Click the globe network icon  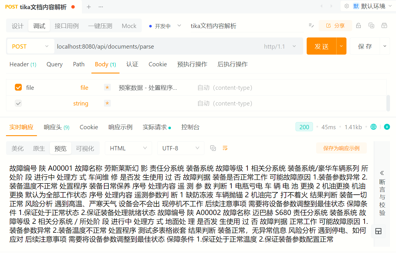[373, 127]
